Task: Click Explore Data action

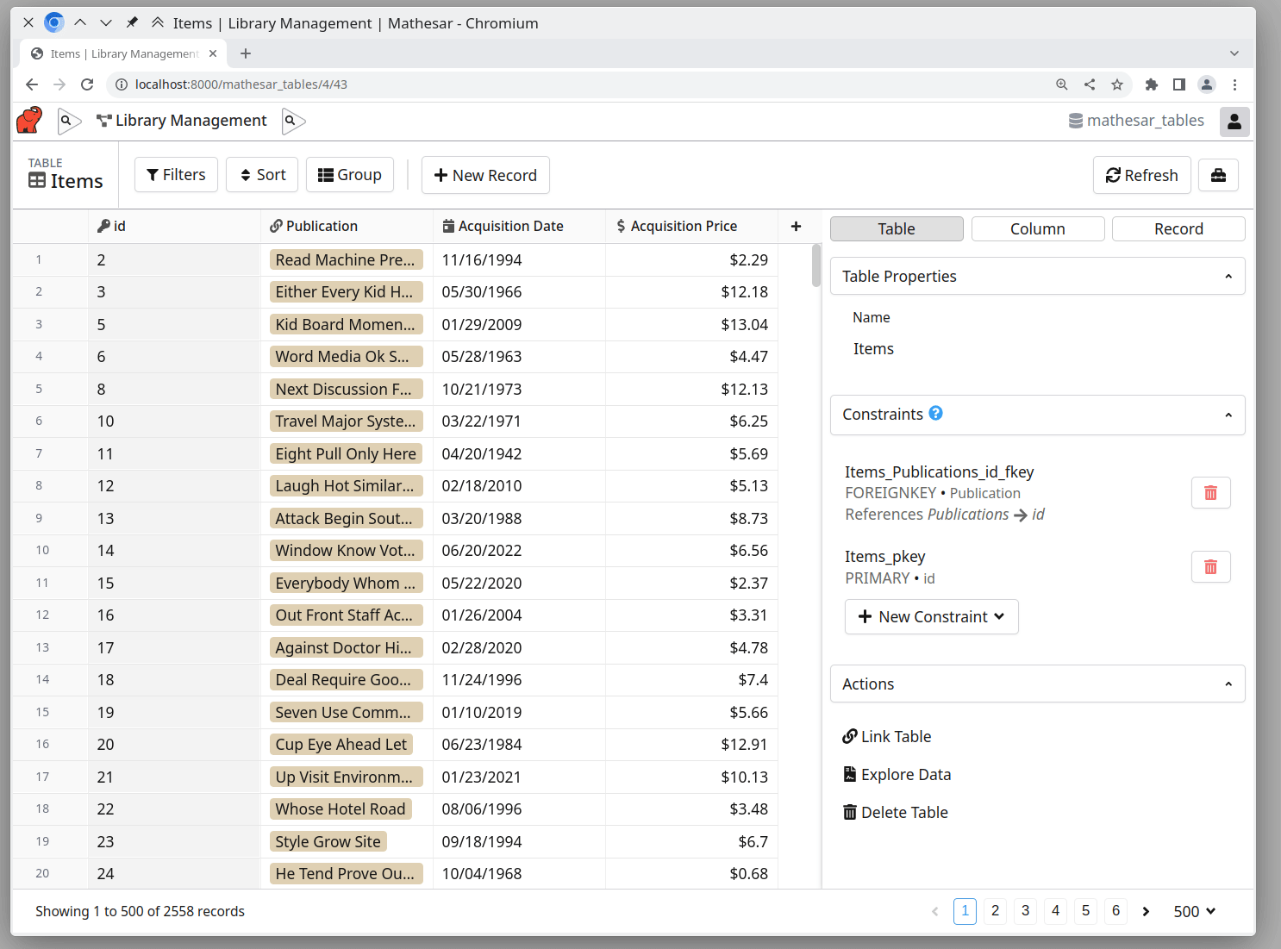Action: (x=897, y=775)
